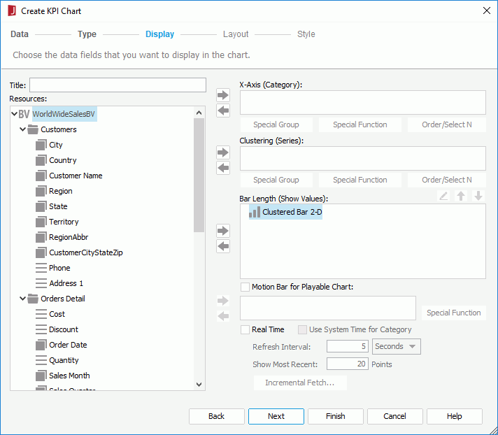
Task: Click the Resources vertical scrollbar thumb
Action: pyautogui.click(x=199, y=176)
